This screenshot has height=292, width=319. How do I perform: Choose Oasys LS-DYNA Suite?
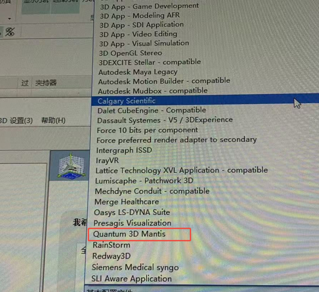132,213
